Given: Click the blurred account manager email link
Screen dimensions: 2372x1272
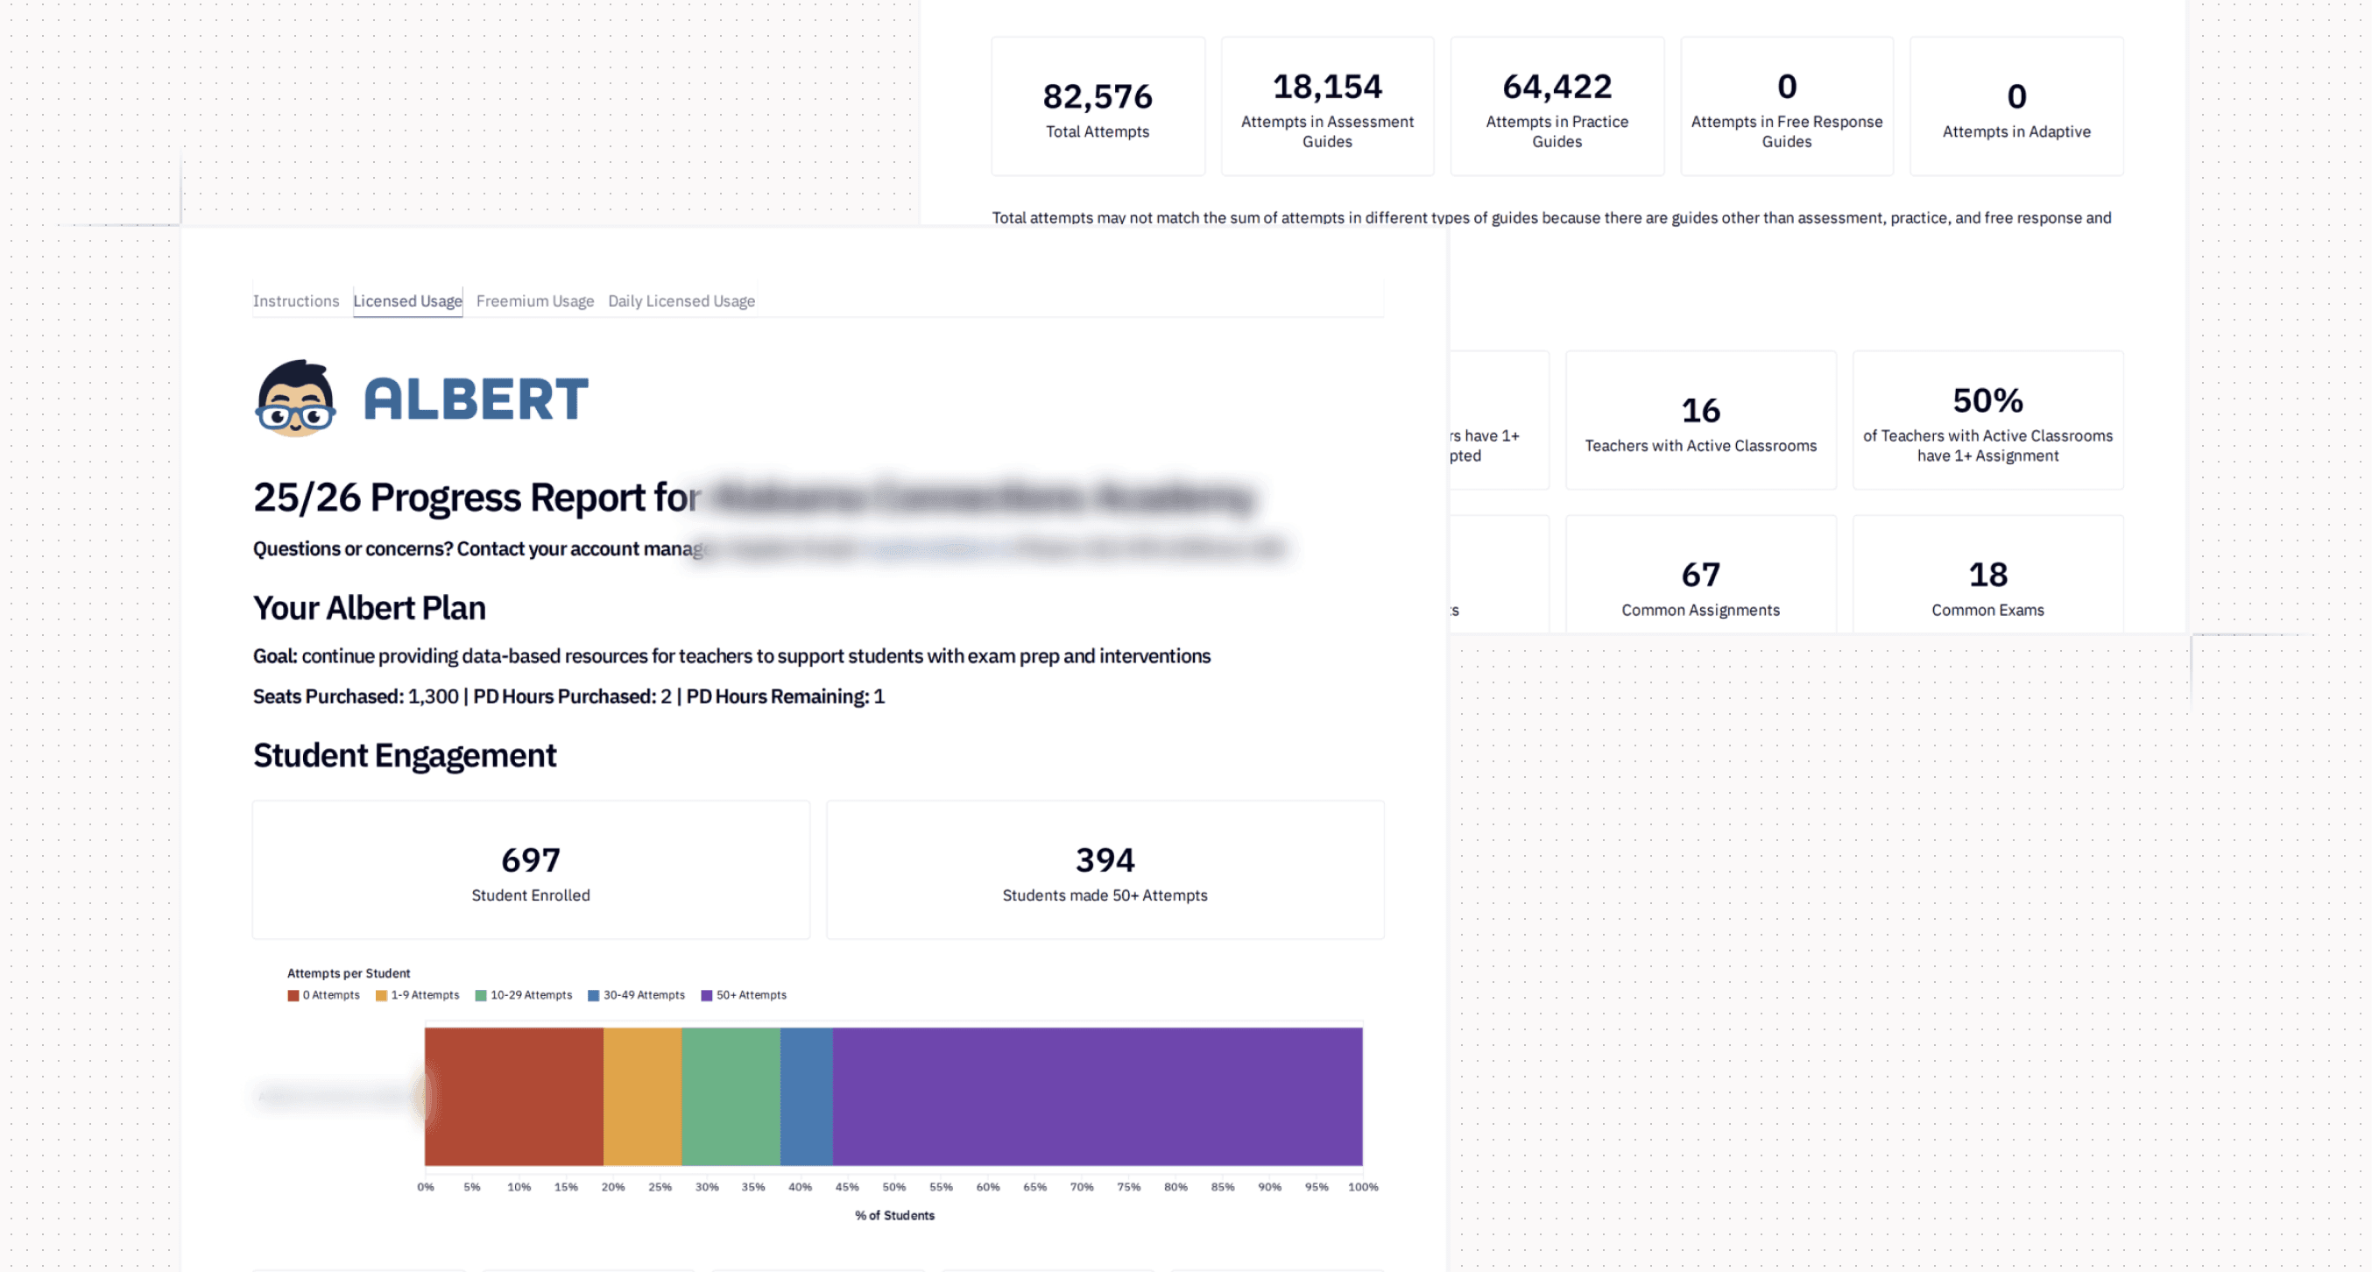Looking at the screenshot, I should 939,549.
